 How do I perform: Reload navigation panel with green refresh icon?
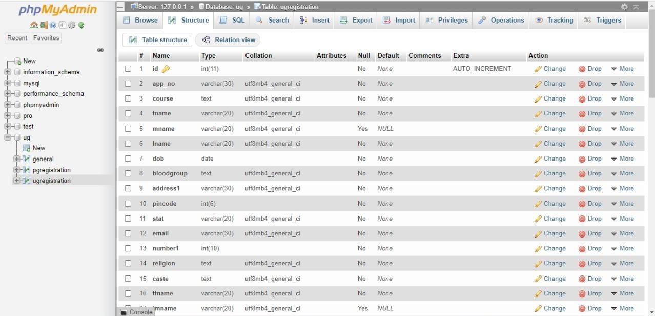81,25
